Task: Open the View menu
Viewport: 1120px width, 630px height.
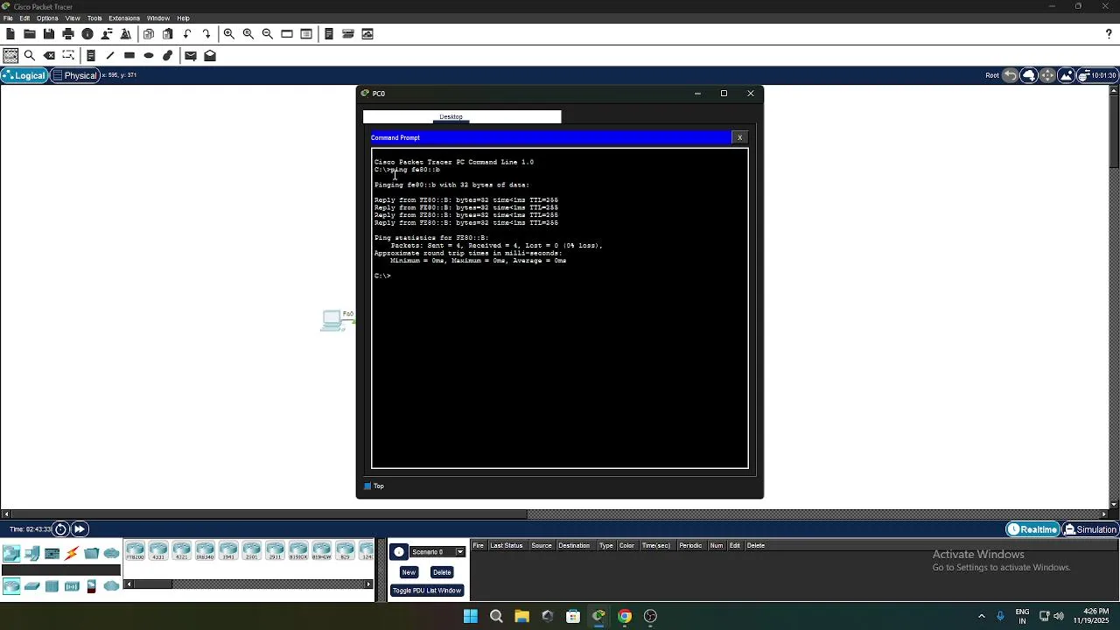Action: [x=73, y=17]
